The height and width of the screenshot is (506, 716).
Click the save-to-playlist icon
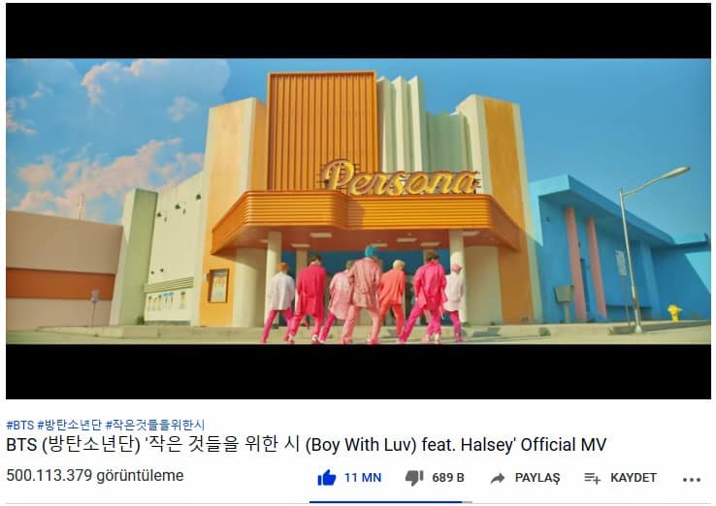coord(592,478)
